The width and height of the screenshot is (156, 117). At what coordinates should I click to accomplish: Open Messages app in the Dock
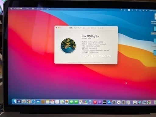click(x=71, y=102)
